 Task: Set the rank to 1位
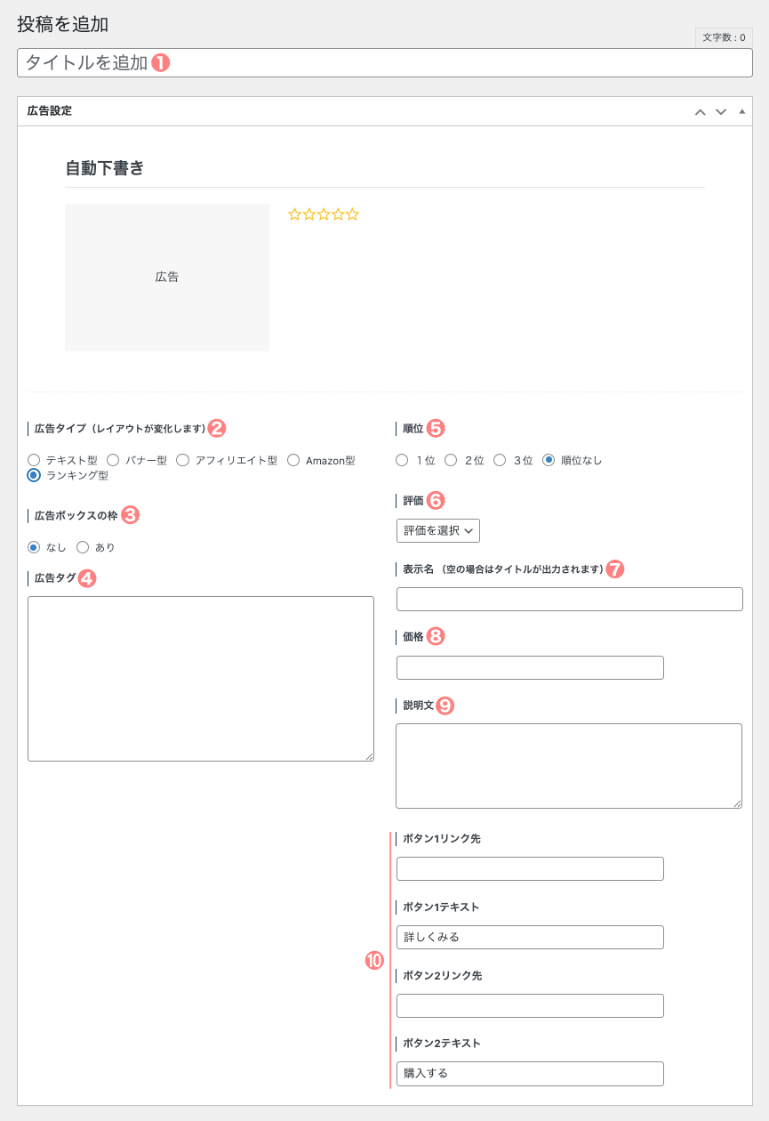(x=403, y=460)
